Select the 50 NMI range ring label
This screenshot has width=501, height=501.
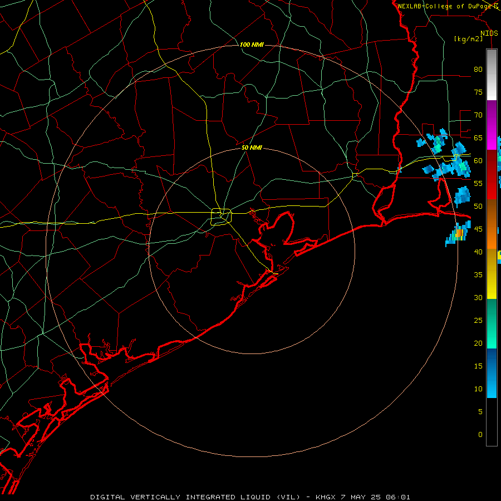pyautogui.click(x=252, y=148)
